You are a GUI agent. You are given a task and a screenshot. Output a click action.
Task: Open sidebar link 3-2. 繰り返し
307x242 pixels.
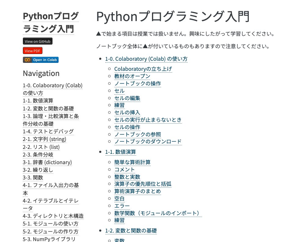[38, 170]
